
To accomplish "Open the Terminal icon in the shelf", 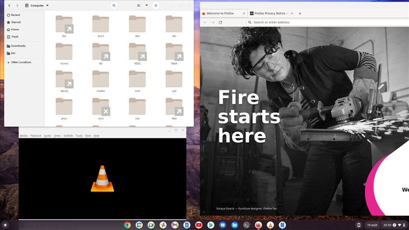I will tap(246, 225).
